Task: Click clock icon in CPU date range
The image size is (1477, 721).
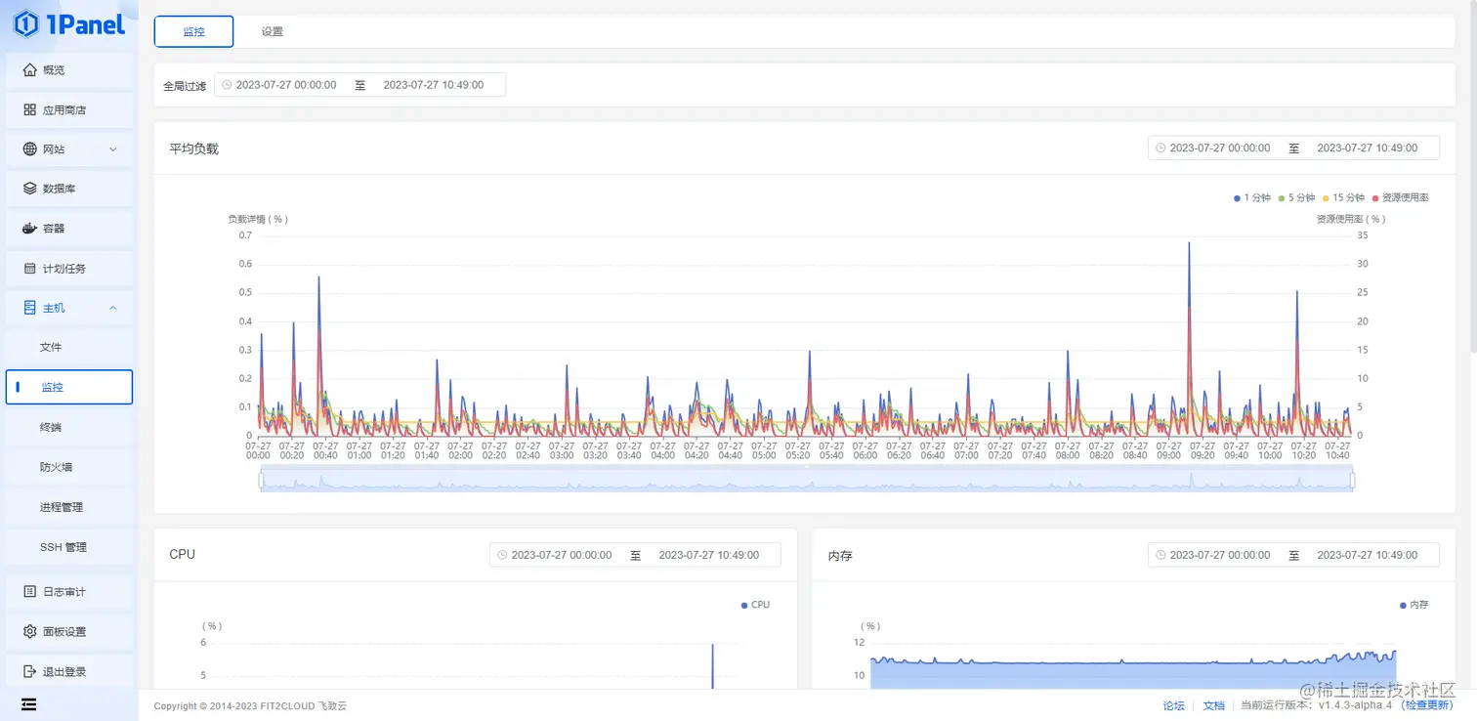Action: point(502,555)
